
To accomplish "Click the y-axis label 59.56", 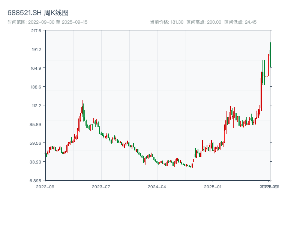I will point(35,143).
